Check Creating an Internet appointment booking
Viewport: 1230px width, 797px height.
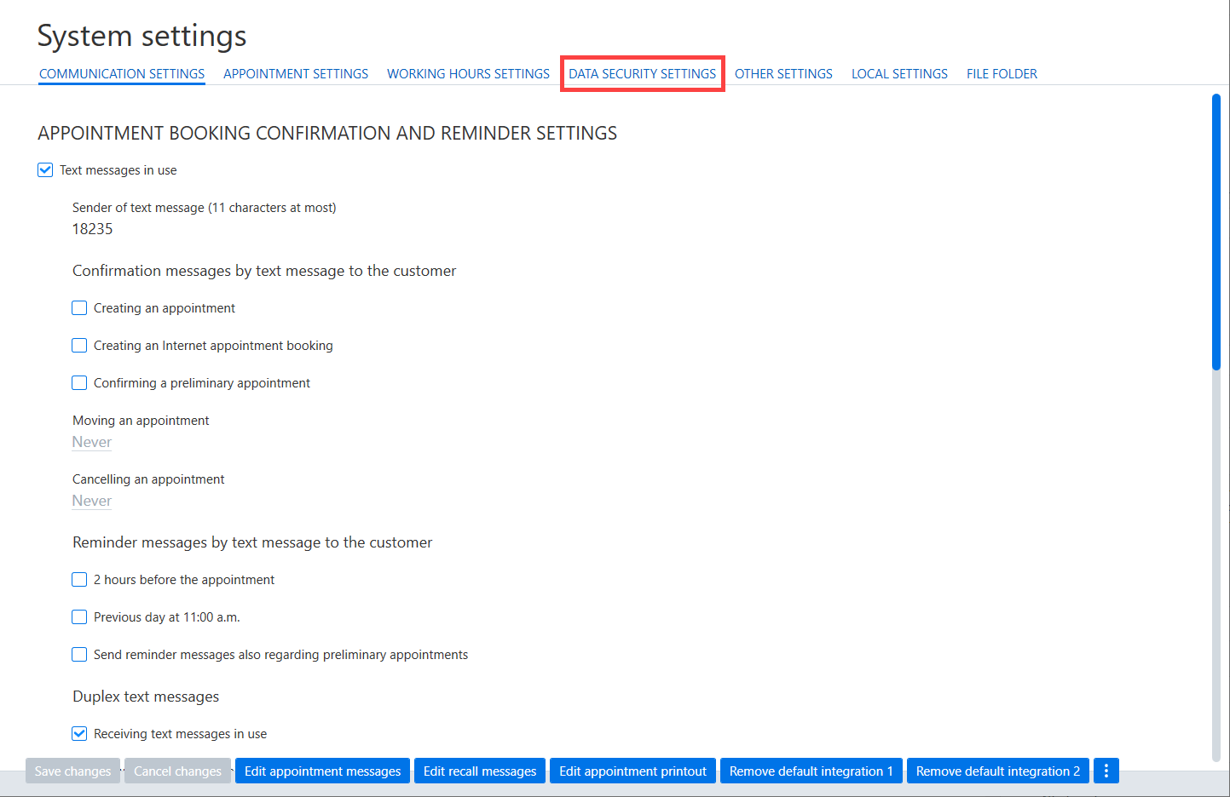coord(79,346)
